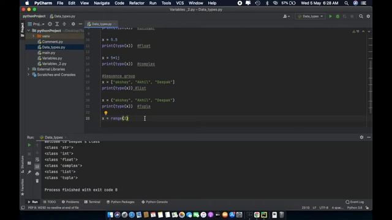Go to next highlighted problem arrow
The width and height of the screenshot is (392, 220).
click(x=369, y=31)
